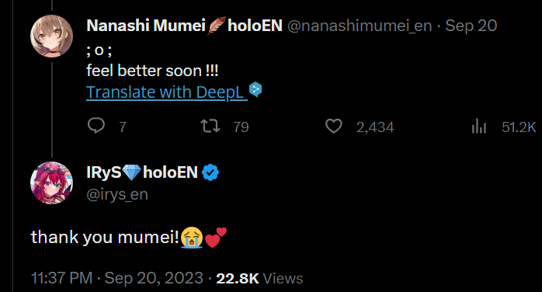Viewport: 542px width, 292px height.
Task: Click the 22.8K Views label
Action: (259, 279)
